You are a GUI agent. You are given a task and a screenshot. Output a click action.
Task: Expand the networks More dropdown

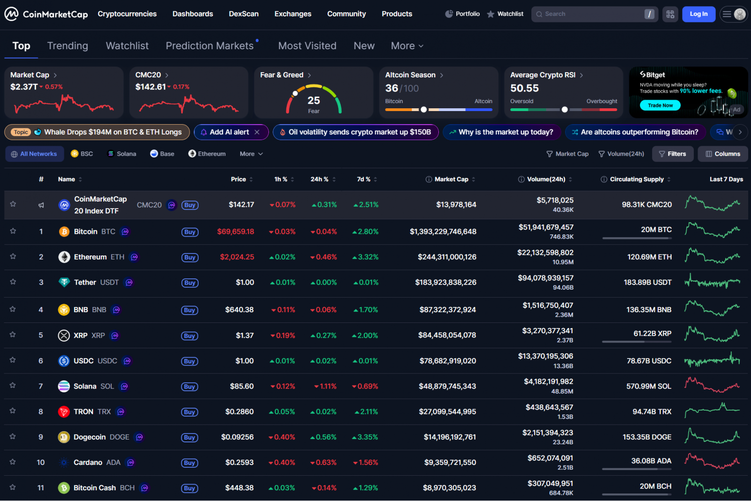click(251, 154)
